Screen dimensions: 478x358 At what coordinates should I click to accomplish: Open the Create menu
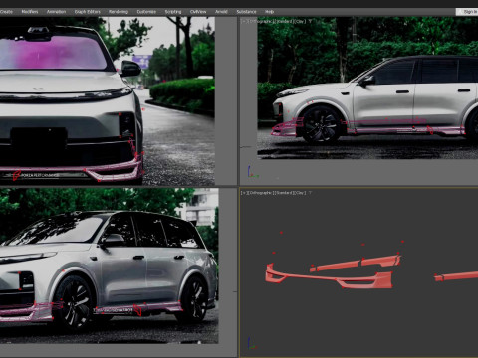click(x=6, y=12)
